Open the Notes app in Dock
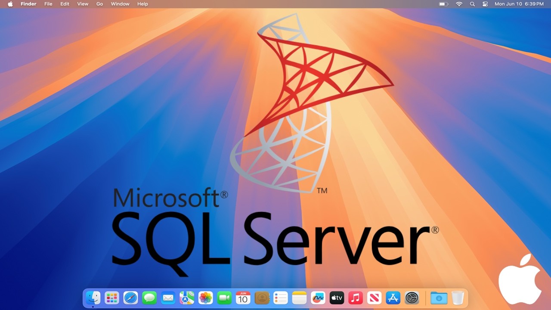The width and height of the screenshot is (551, 310). tap(299, 298)
